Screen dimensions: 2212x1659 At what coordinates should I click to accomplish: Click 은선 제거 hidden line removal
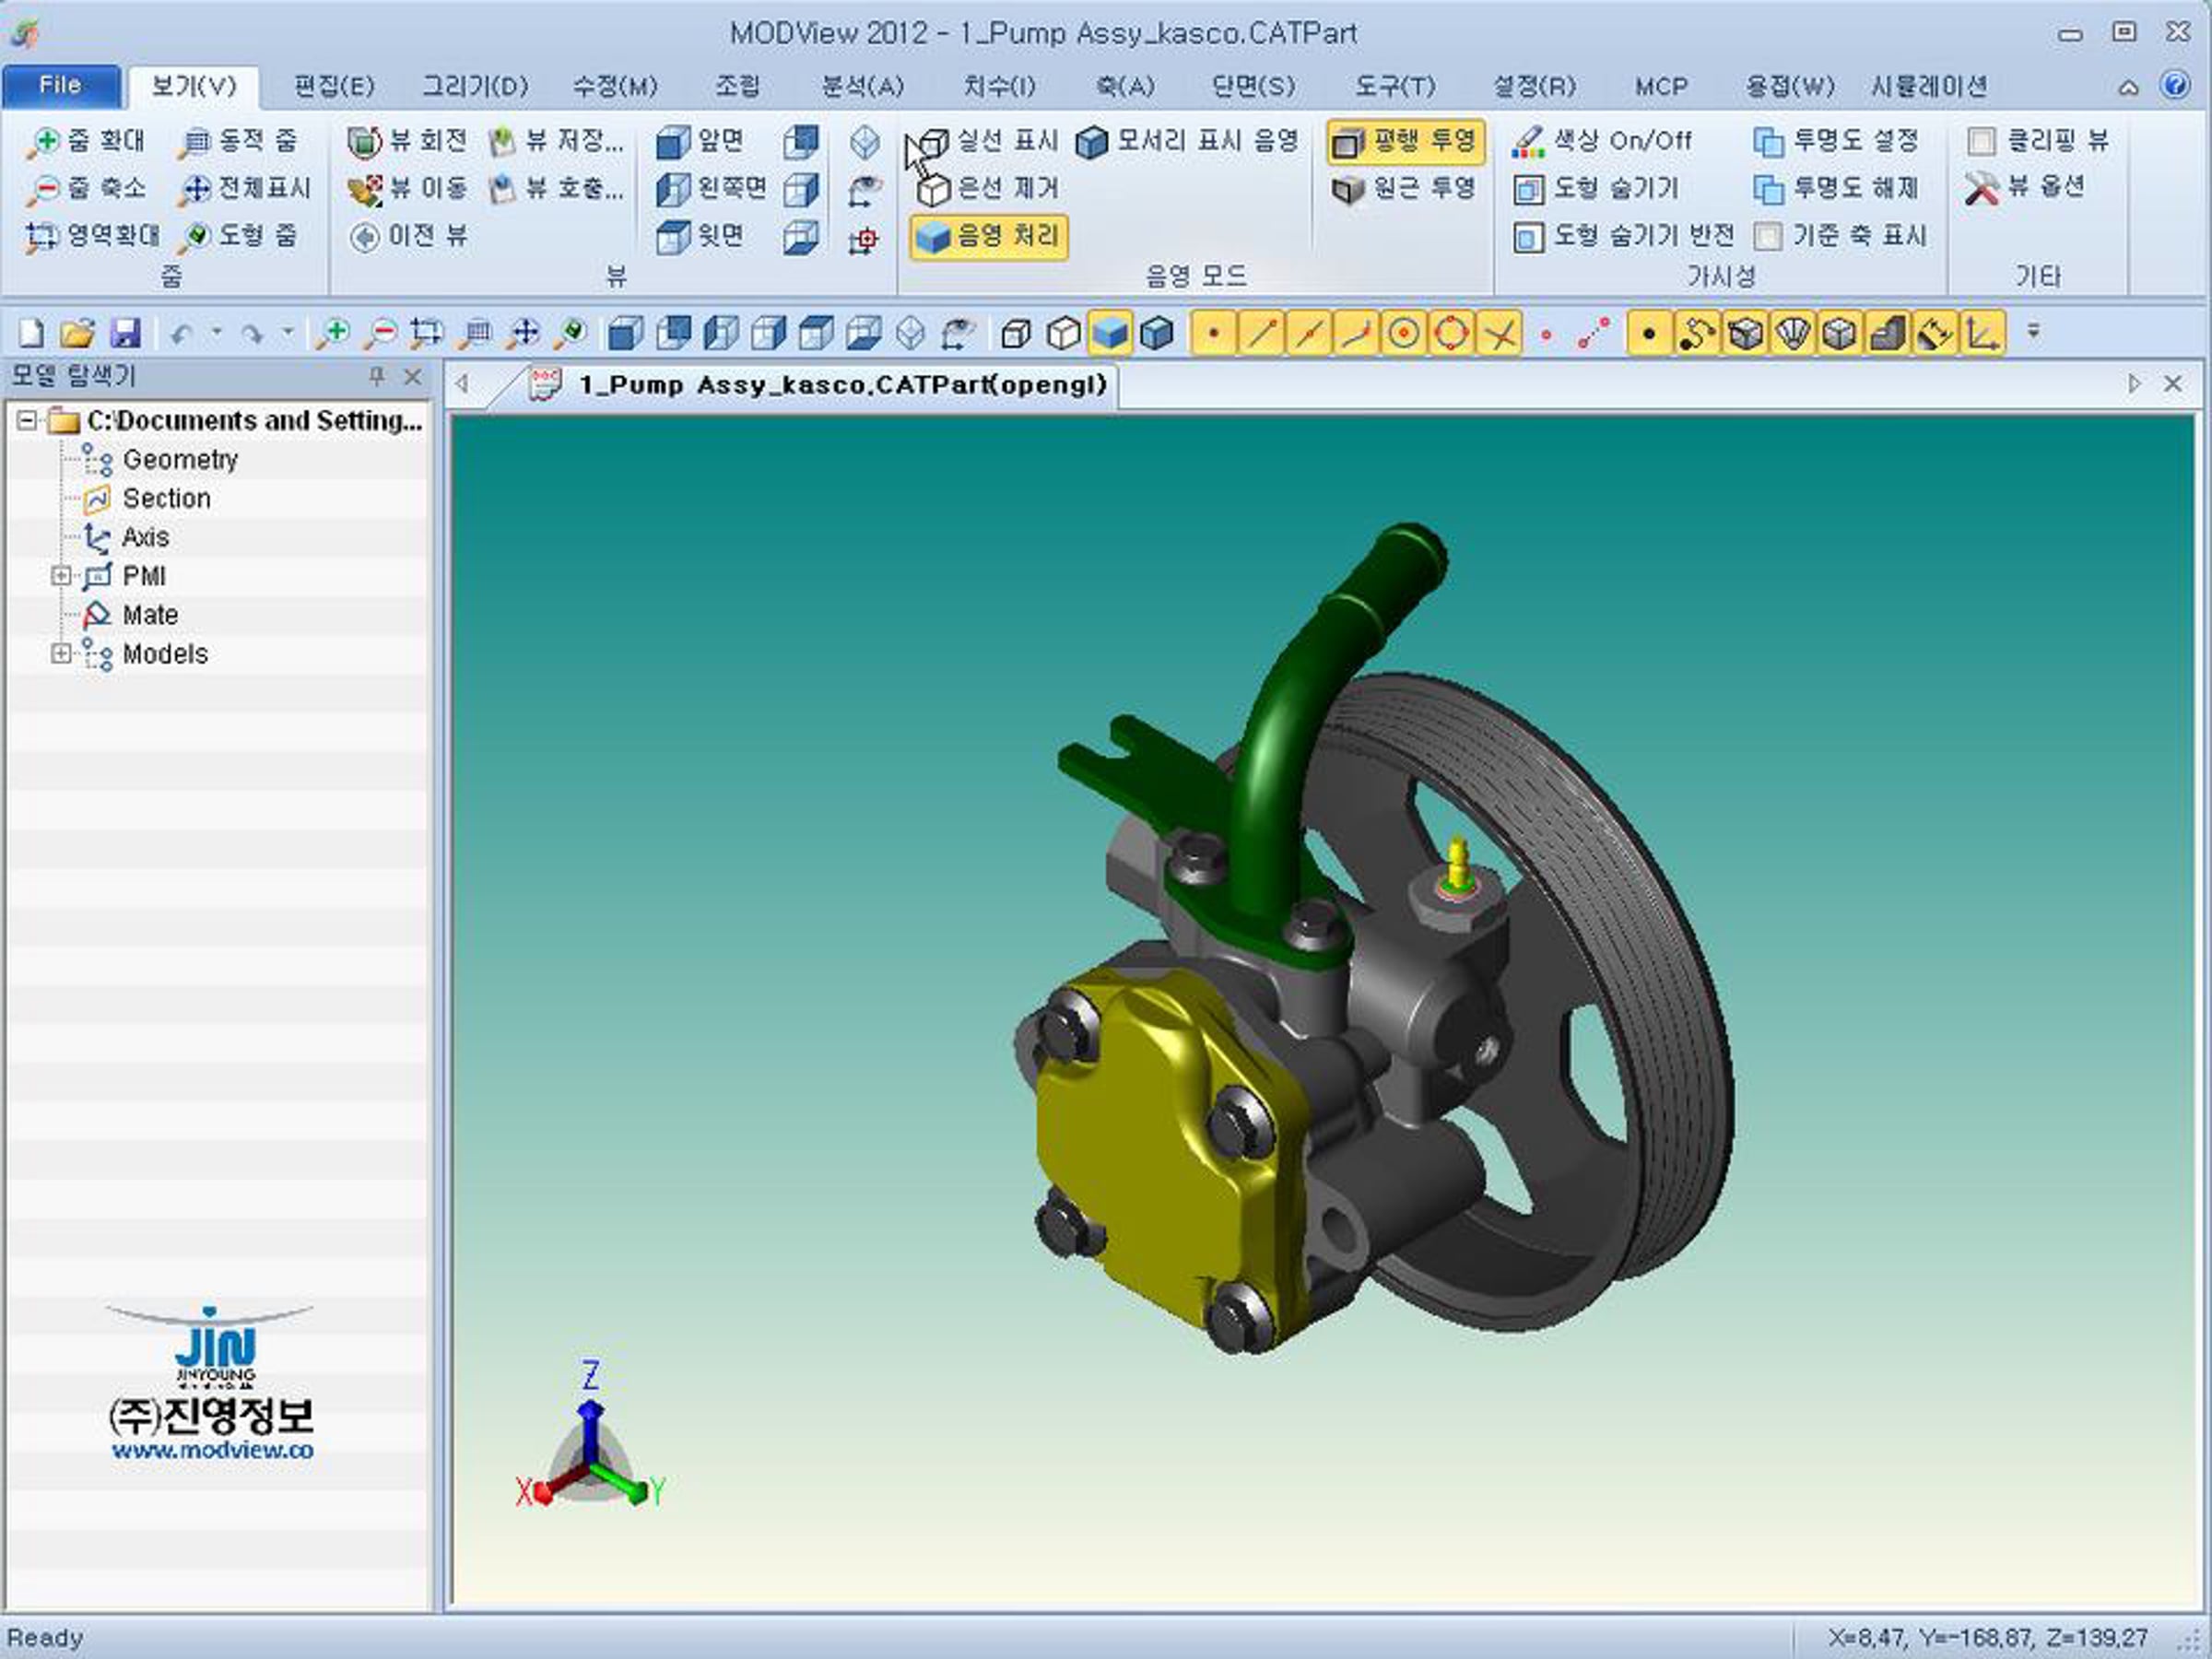tap(988, 189)
